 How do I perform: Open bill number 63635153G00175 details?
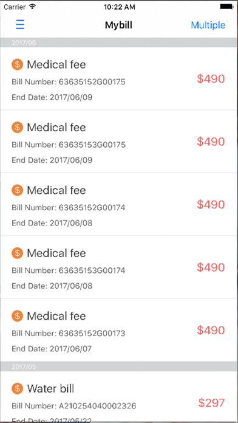[119, 142]
